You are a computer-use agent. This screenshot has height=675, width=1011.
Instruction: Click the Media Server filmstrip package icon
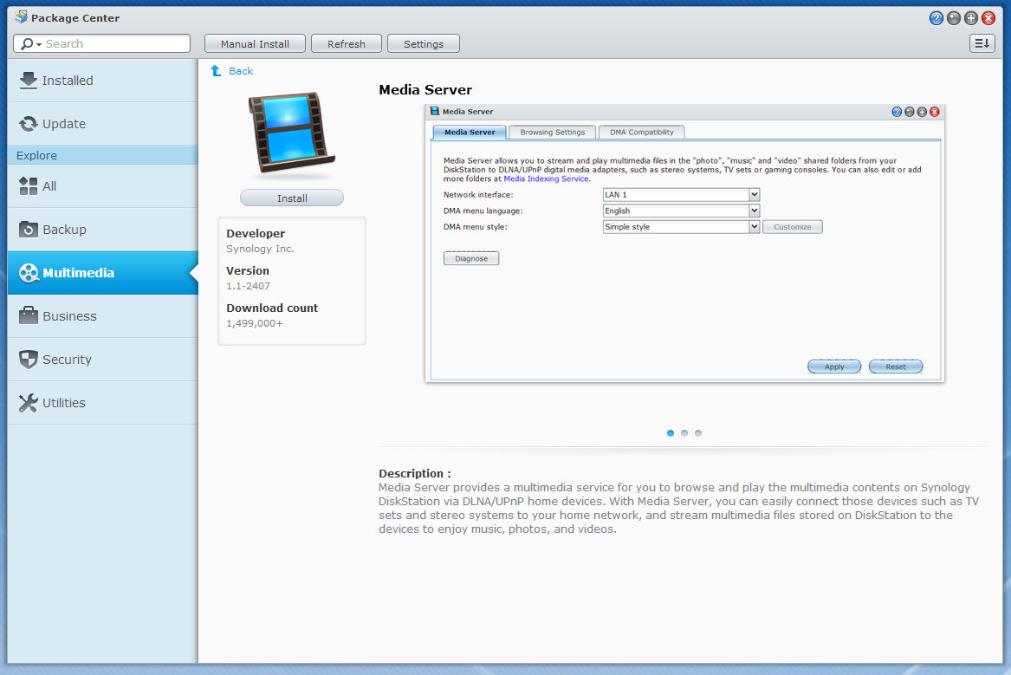point(292,133)
